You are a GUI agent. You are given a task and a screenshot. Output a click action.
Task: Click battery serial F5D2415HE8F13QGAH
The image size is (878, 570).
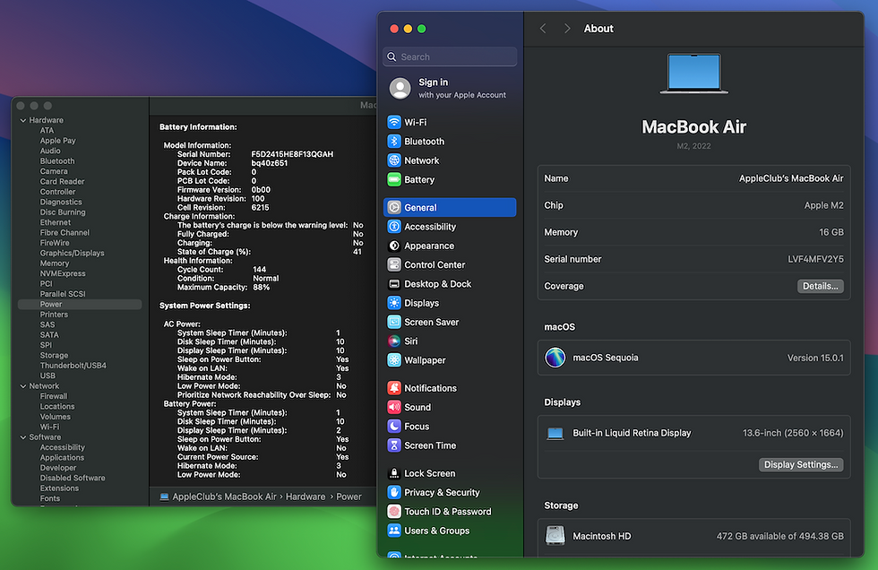[x=292, y=154]
